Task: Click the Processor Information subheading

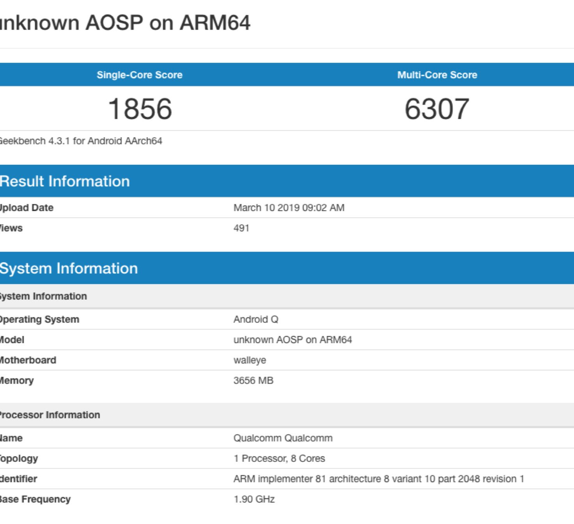Action: tap(50, 415)
